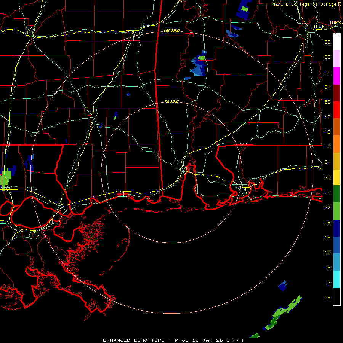Select the black TH swatch in the legend
Image resolution: width=343 pixels, height=343 pixels.
[x=337, y=297]
